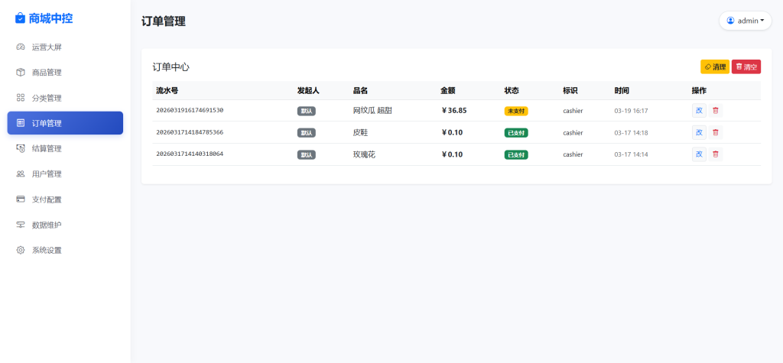The height and width of the screenshot is (363, 783).
Task: Delete the 玫瑰花 order via trash icon
Action: pyautogui.click(x=716, y=154)
